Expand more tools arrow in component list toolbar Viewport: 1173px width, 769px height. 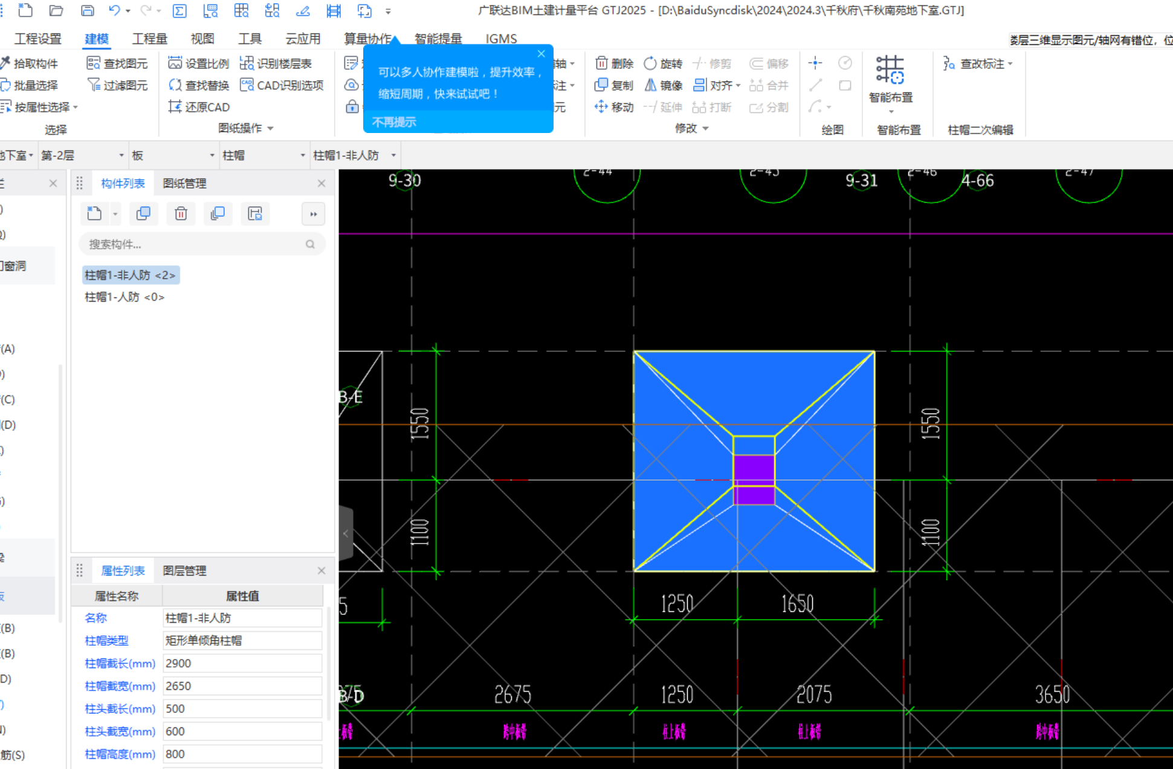[x=313, y=213]
